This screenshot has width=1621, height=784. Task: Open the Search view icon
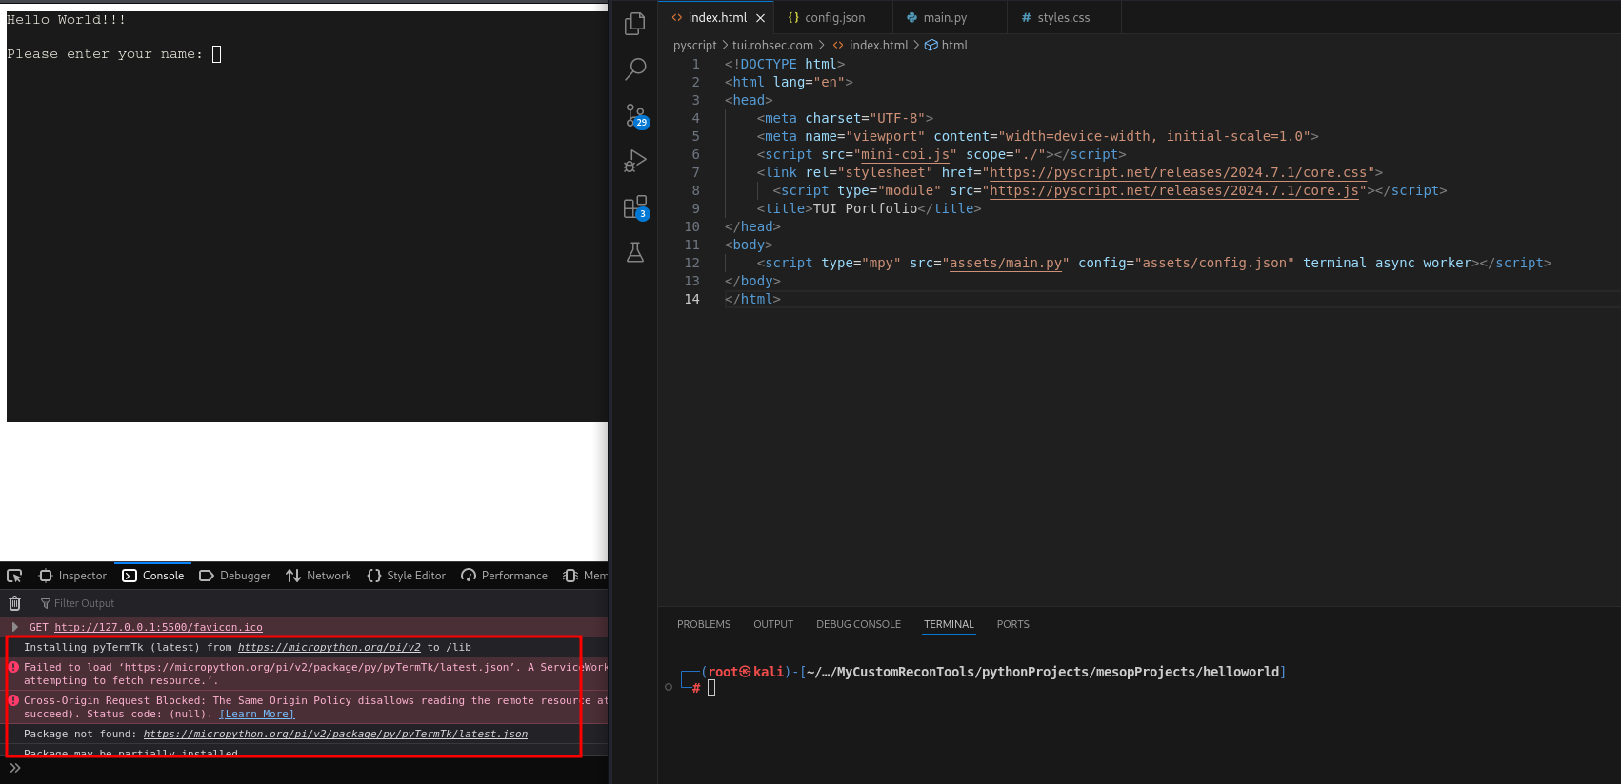(x=634, y=69)
